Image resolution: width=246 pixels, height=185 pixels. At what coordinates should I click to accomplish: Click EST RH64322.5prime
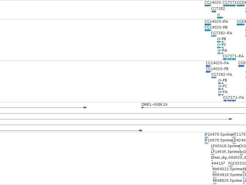214,172
